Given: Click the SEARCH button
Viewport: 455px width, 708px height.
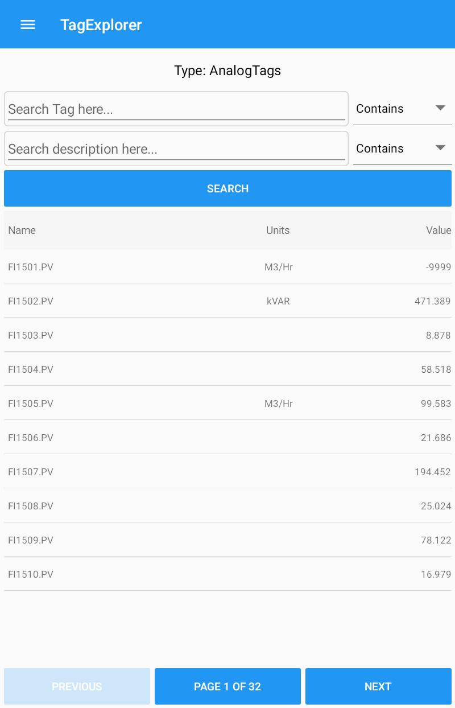Looking at the screenshot, I should (227, 188).
